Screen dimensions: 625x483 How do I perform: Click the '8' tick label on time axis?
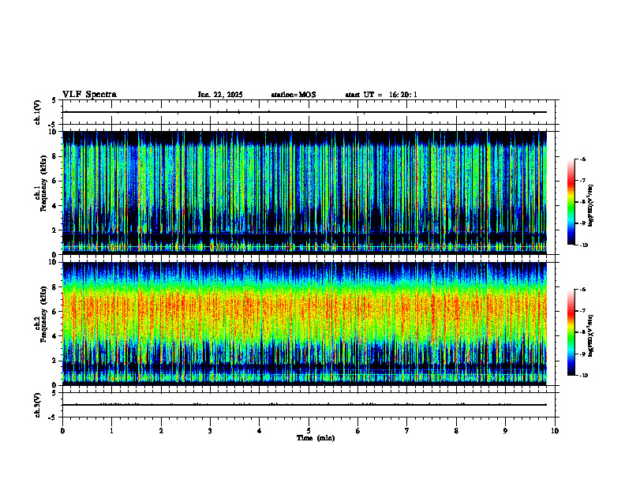coord(456,431)
